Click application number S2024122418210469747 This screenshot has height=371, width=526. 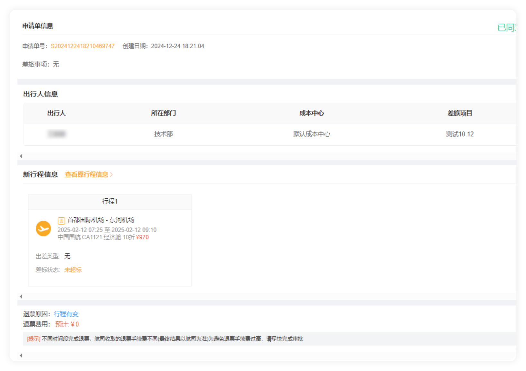coord(82,46)
